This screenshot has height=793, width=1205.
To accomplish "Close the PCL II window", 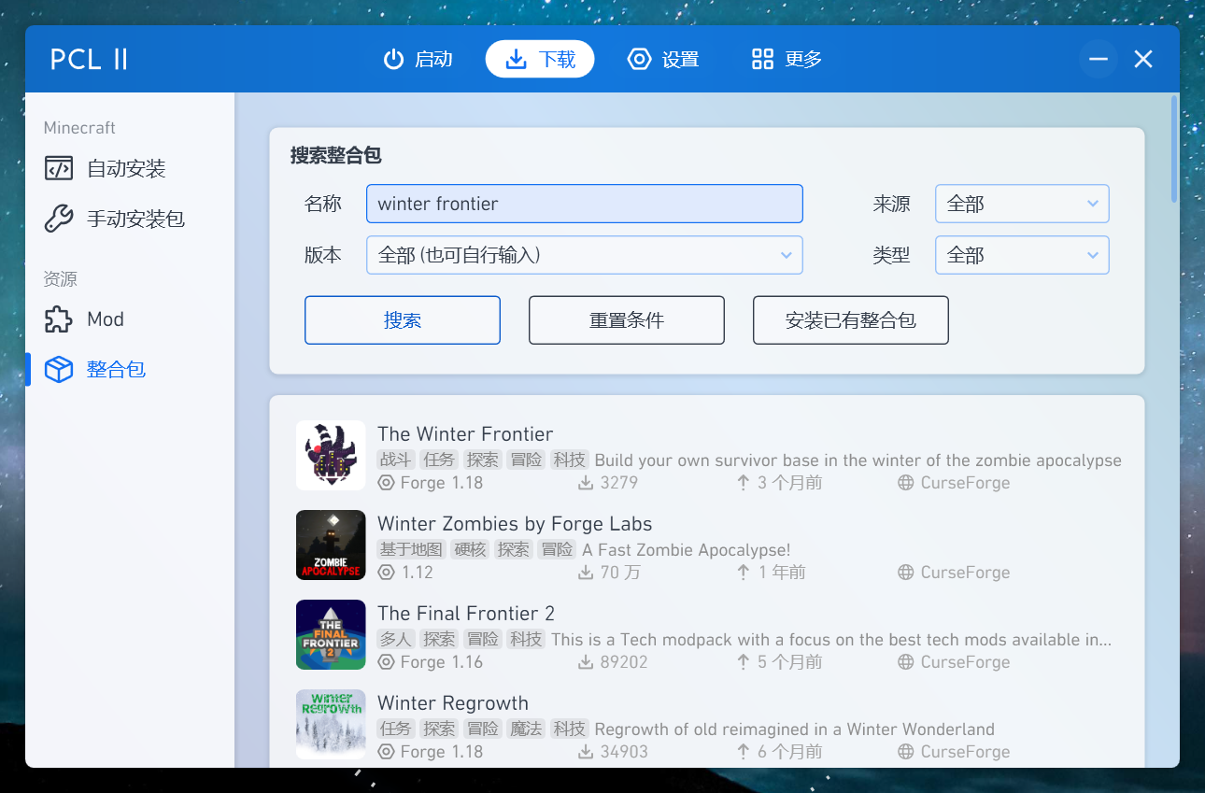I will pyautogui.click(x=1143, y=60).
